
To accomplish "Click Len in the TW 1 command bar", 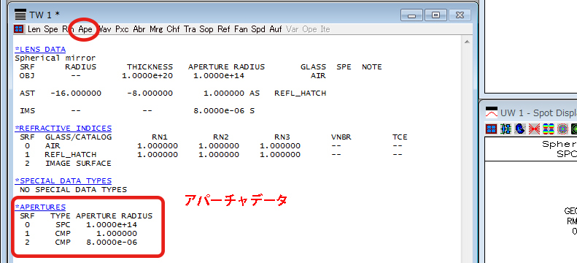I will (x=34, y=29).
